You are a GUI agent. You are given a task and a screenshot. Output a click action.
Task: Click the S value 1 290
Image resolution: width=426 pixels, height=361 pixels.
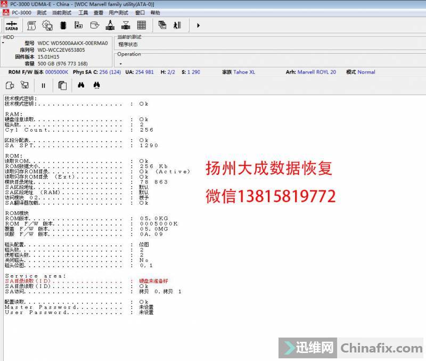tap(194, 72)
